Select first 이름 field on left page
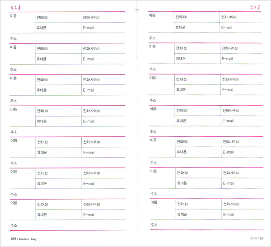Image resolution: width=271 pixels, height=247 pixels. 22,23
